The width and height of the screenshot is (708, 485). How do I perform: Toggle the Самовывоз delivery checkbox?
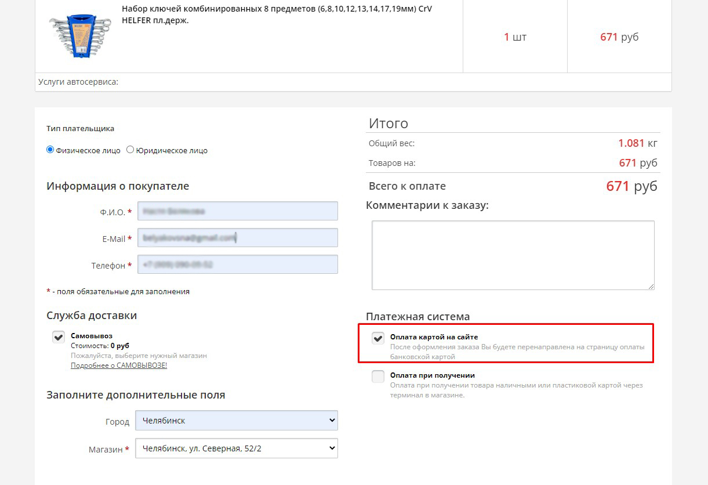(x=59, y=336)
